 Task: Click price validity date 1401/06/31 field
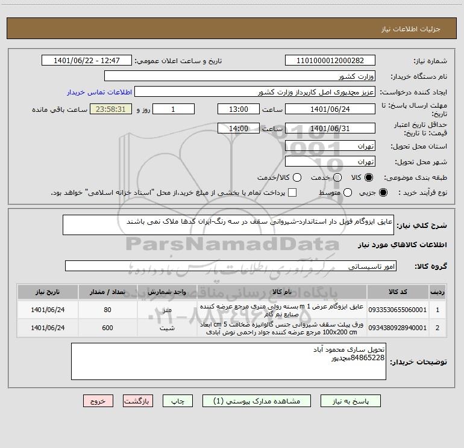click(x=330, y=128)
